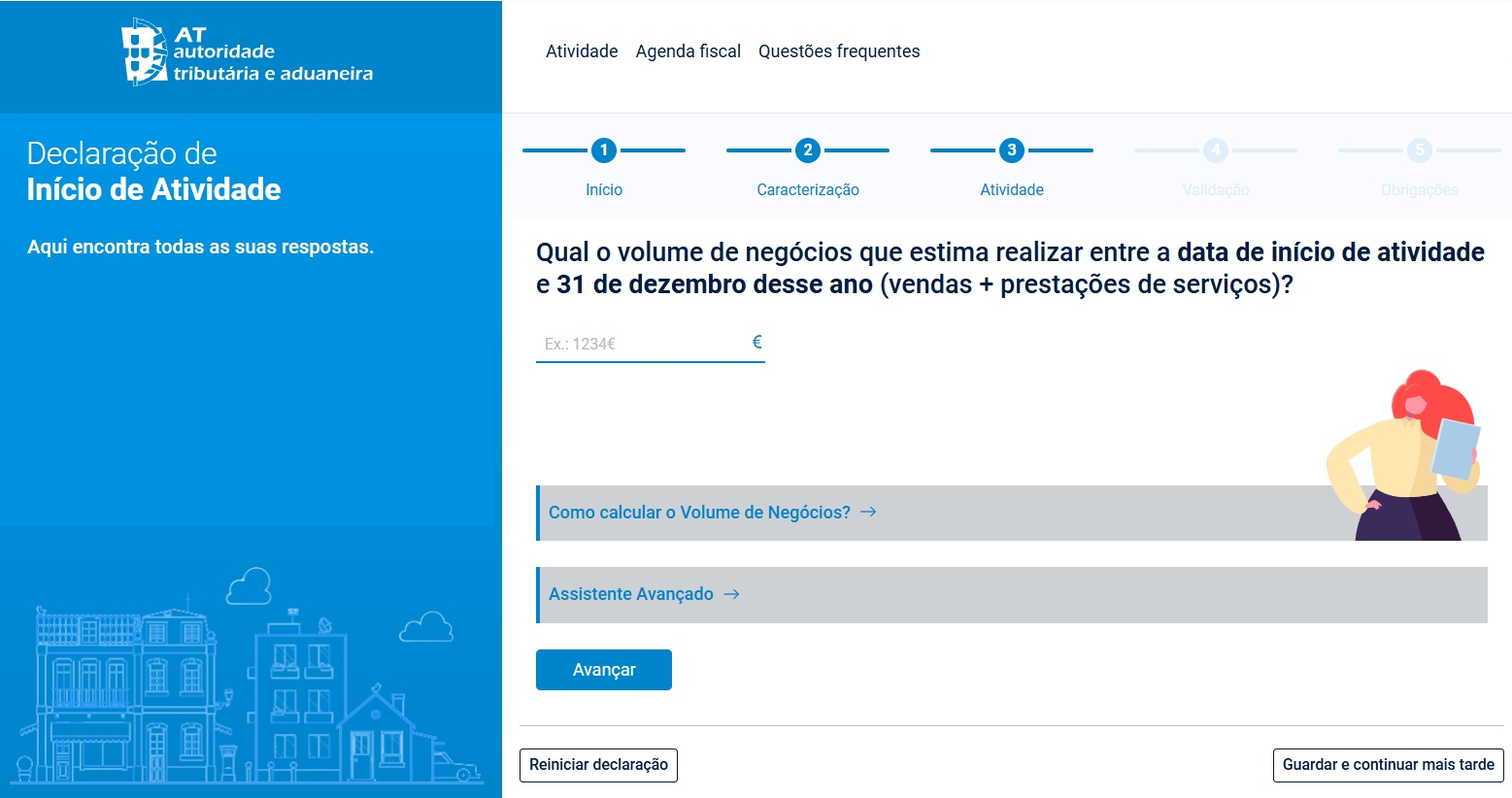1512x798 pixels.
Task: Click arrow beside Assistente Avançado
Action: 731,594
